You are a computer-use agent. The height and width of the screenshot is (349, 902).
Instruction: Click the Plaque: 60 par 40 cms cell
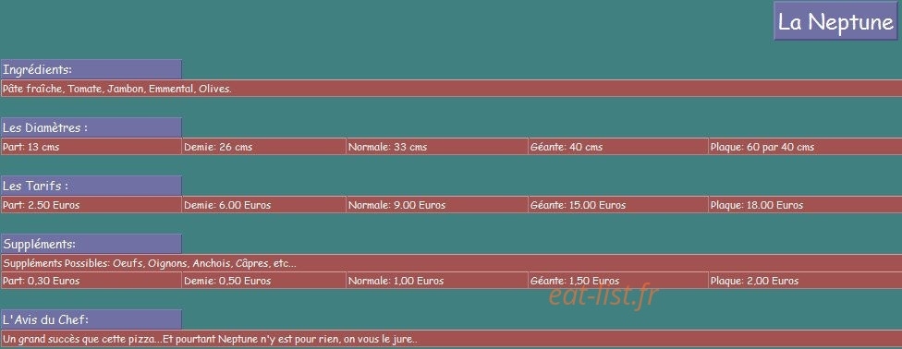tap(805, 147)
